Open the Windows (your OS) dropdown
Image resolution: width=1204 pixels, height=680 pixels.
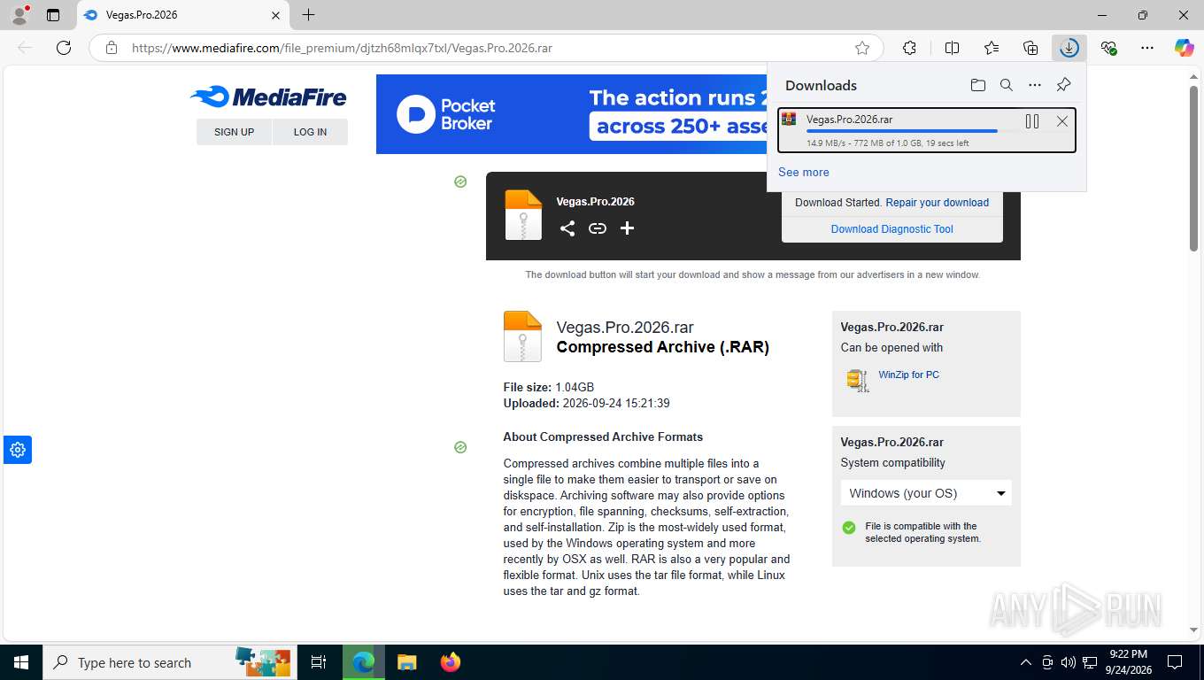pos(926,493)
